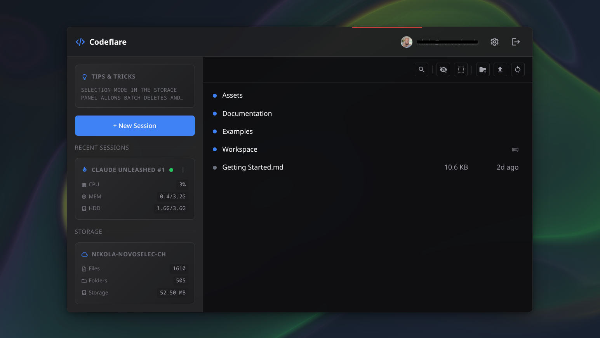Click the CPU chip icon
Screen dimensions: 600x338
click(84, 185)
